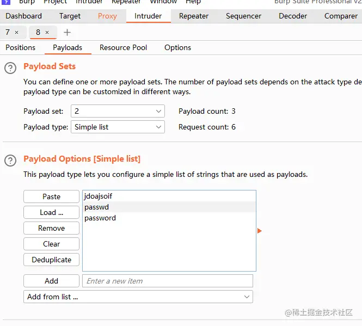This screenshot has height=326, width=362.
Task: Click the Request count: 6 label
Action: click(x=207, y=127)
